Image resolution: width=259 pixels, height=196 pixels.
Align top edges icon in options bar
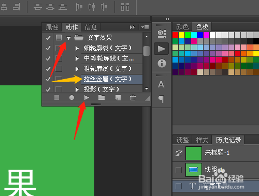[x=38, y=7]
